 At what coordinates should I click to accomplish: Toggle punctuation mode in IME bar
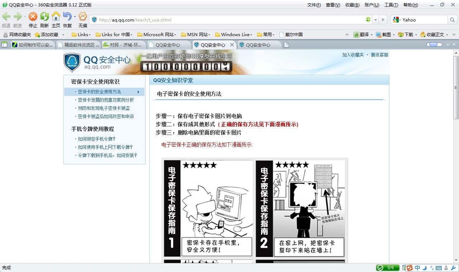coord(432,268)
